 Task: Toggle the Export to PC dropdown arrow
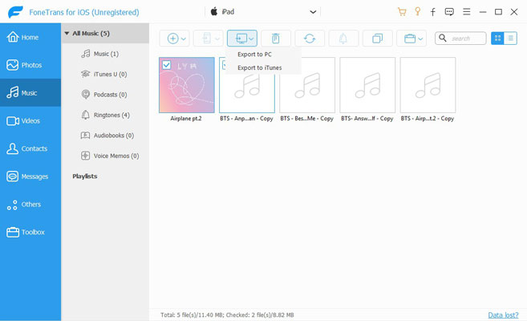click(251, 39)
